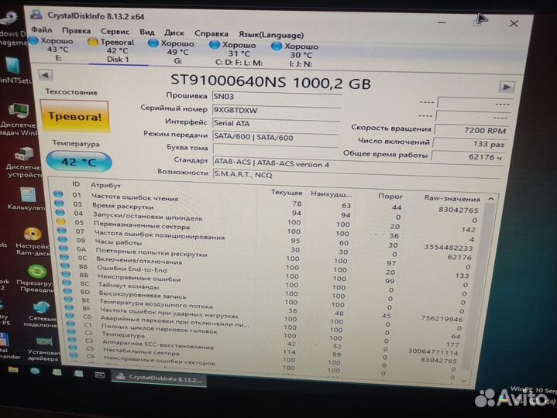This screenshot has width=557, height=418.
Task: Click the Raw-значения column header
Action: click(452, 198)
